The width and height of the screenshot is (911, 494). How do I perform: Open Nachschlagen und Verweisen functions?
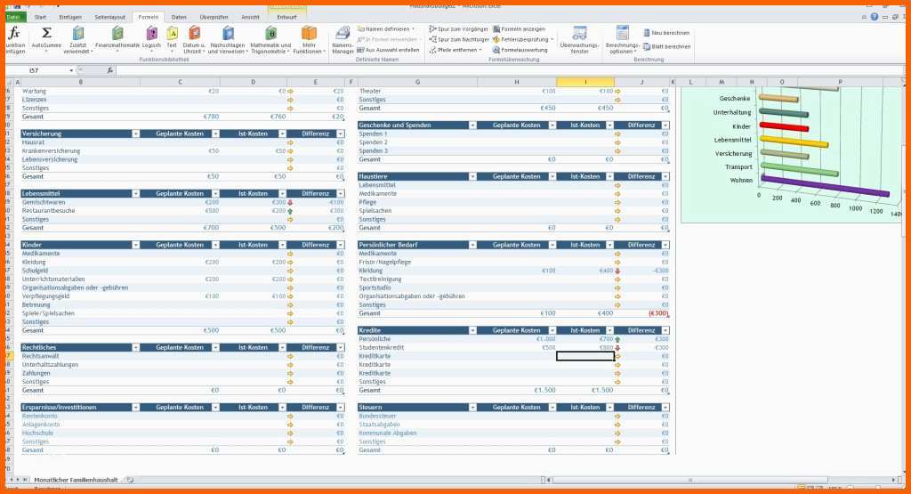(229, 39)
